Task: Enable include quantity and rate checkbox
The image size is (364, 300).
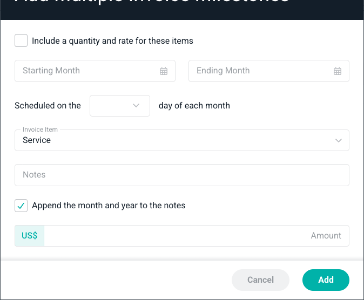Action: pos(21,40)
